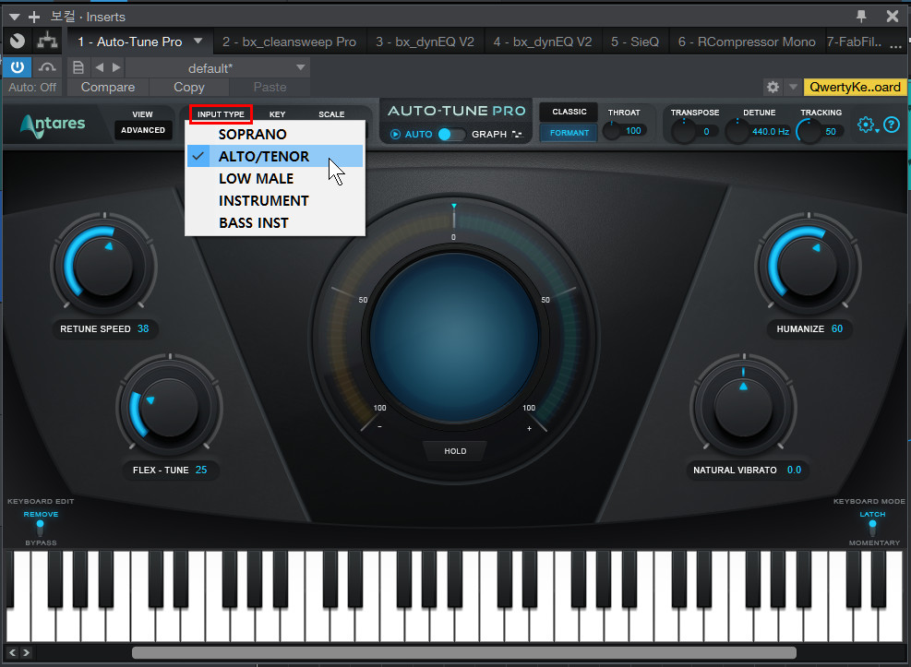Go to previous preset arrow
Viewport: 911px width, 667px height.
[x=100, y=68]
